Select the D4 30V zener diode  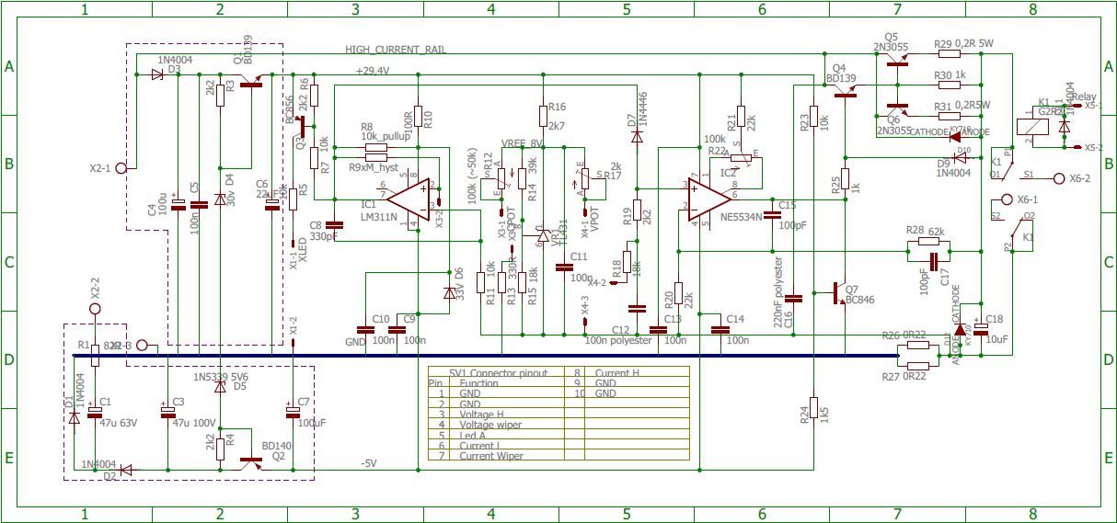(219, 199)
